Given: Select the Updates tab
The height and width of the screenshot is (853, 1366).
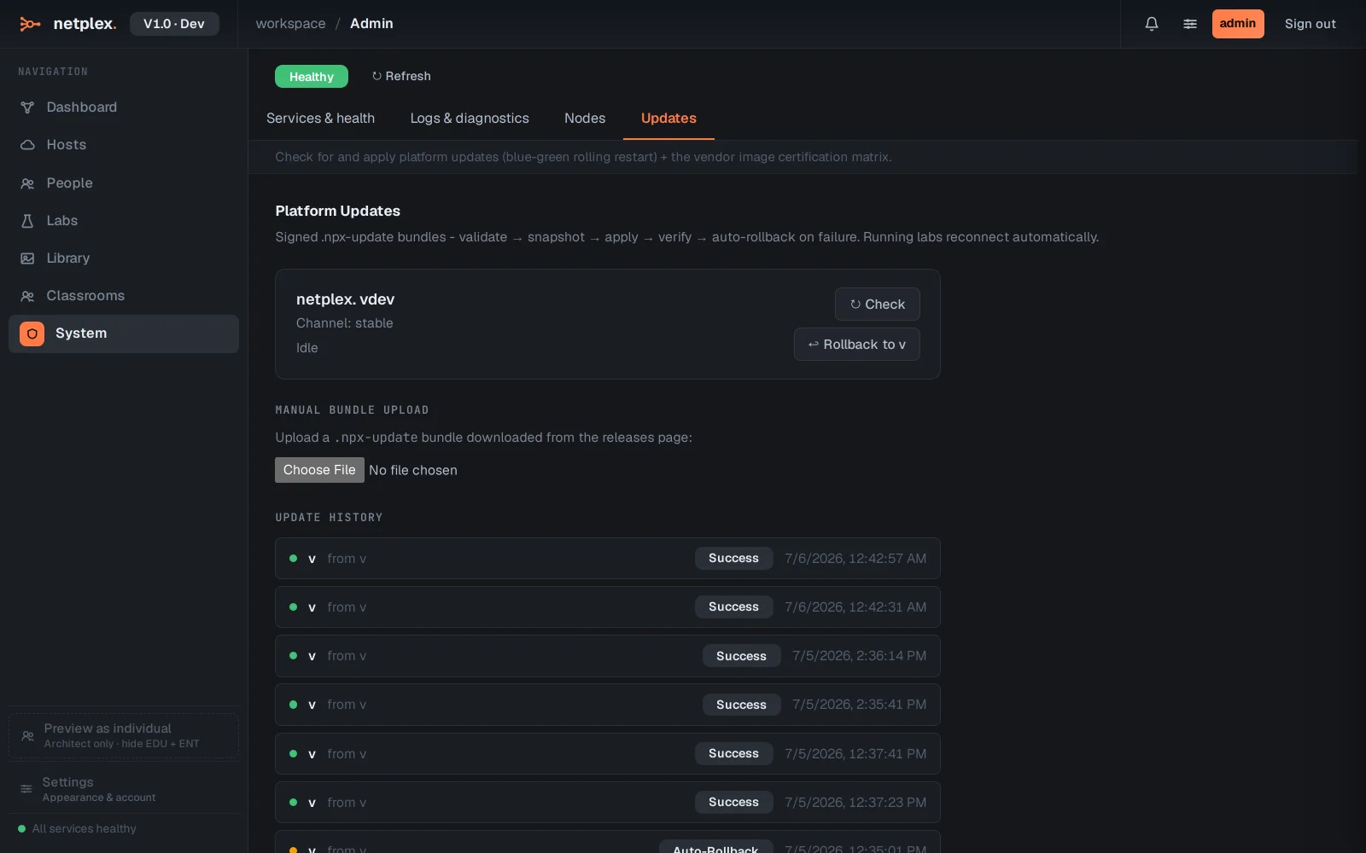Looking at the screenshot, I should [668, 119].
